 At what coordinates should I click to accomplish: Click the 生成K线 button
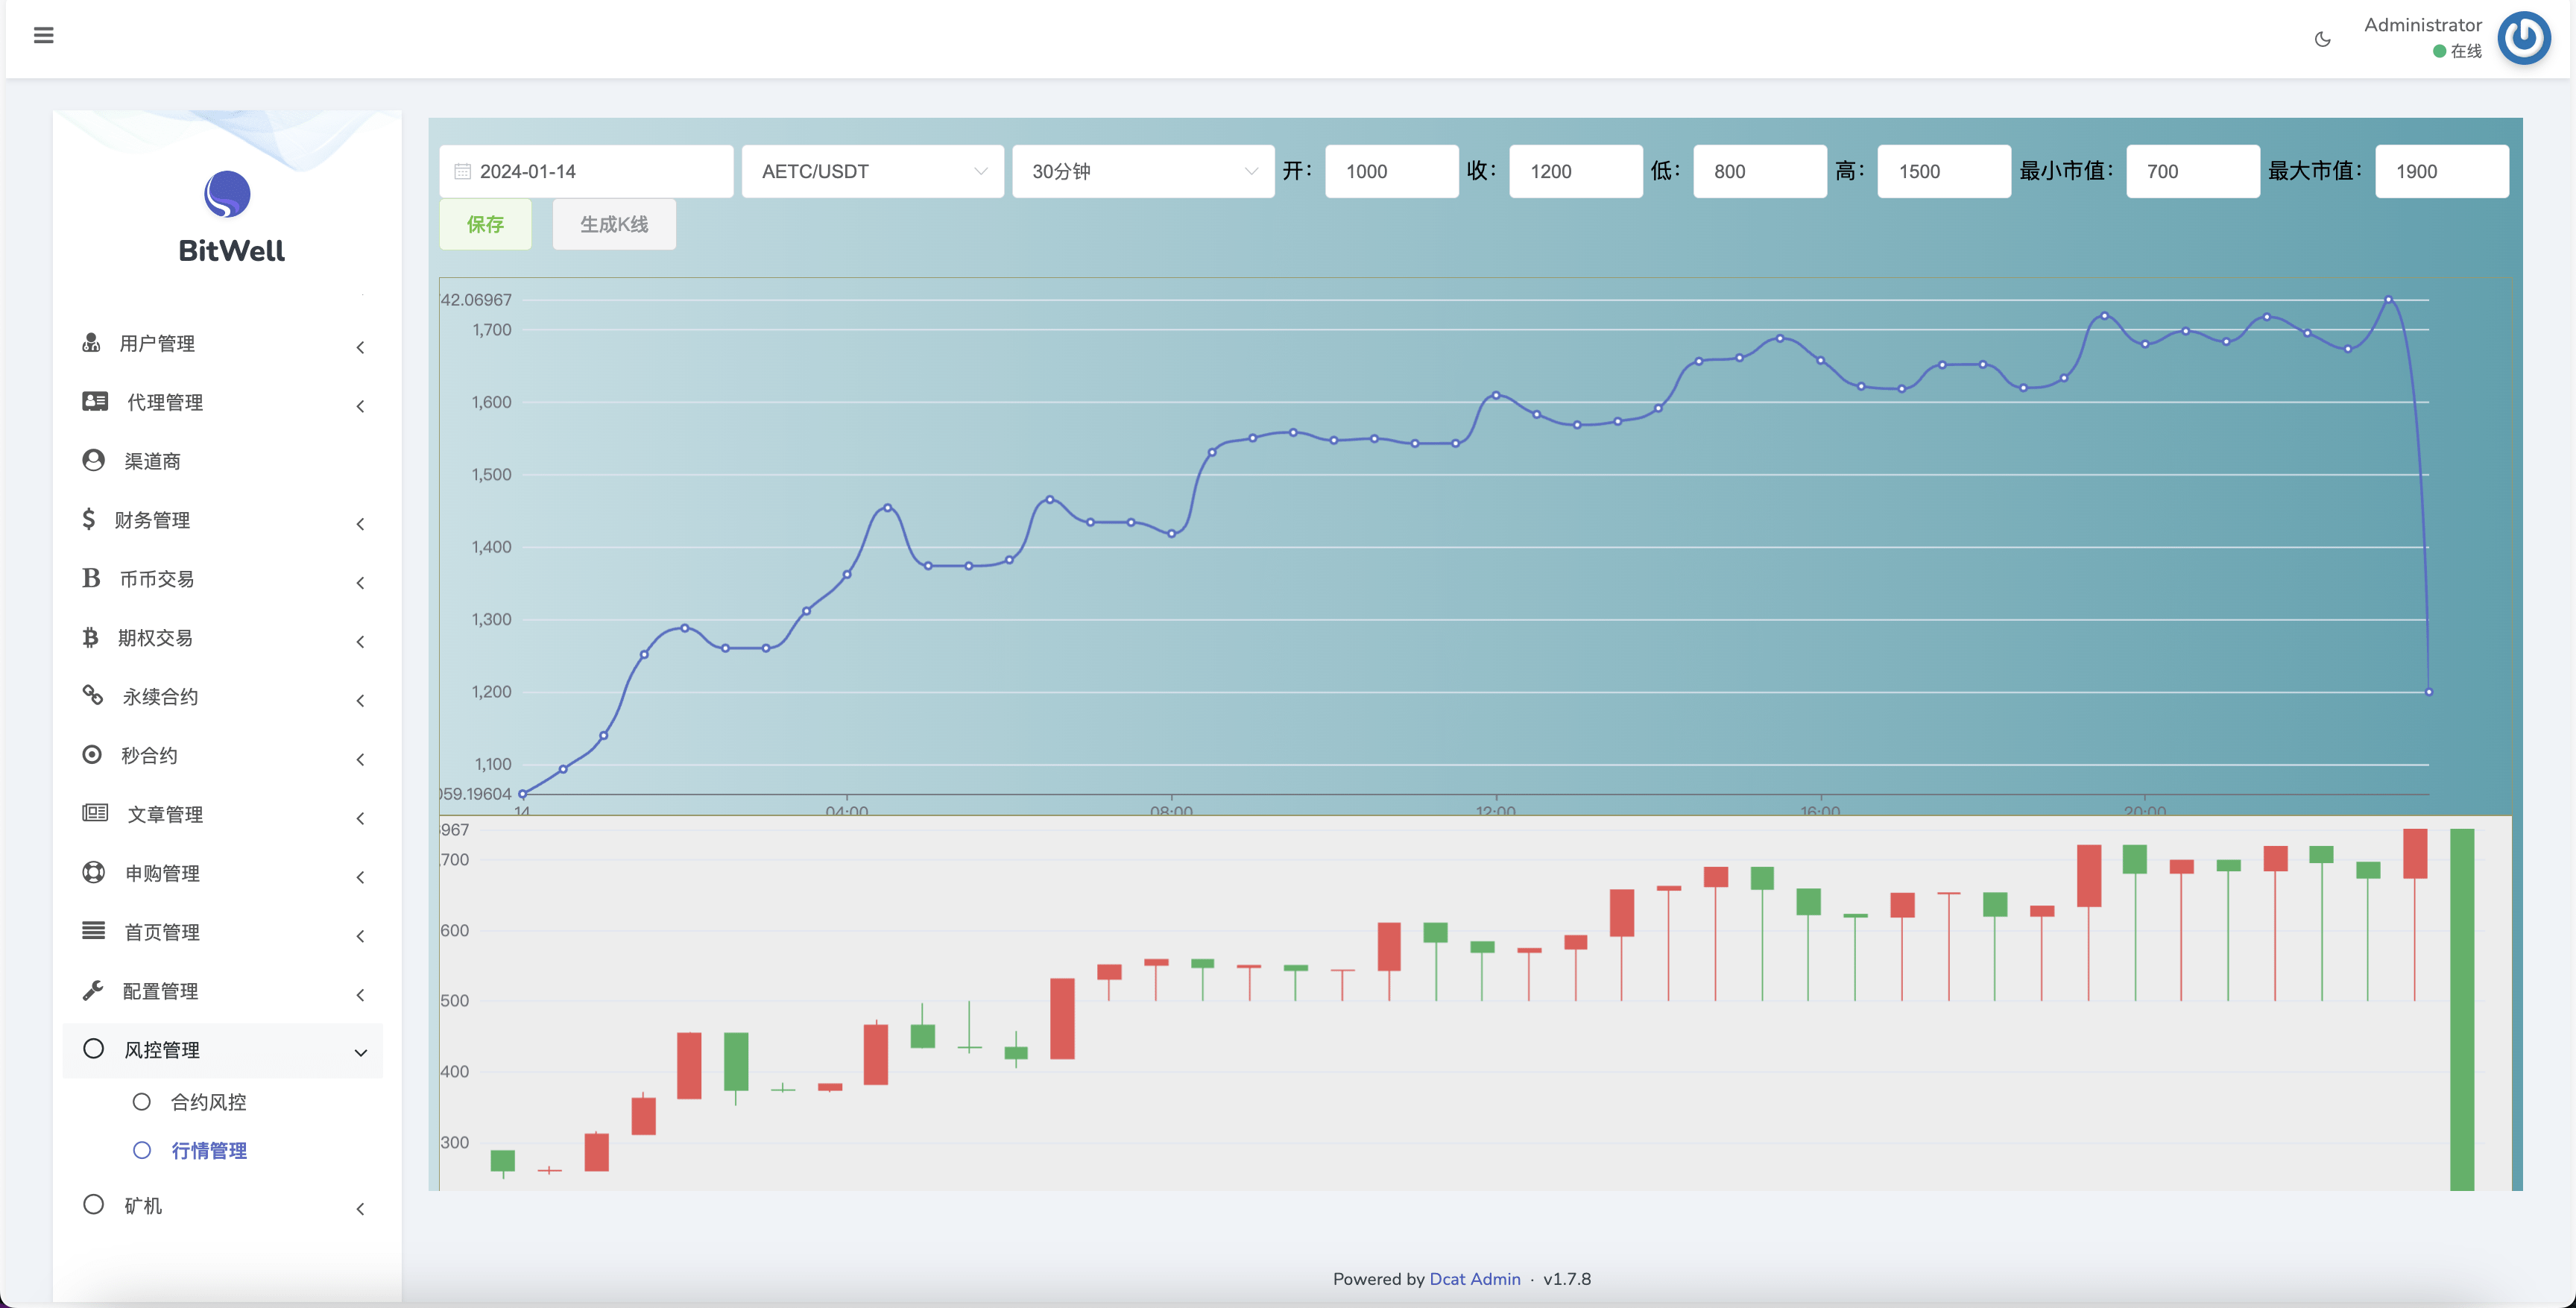pyautogui.click(x=614, y=224)
